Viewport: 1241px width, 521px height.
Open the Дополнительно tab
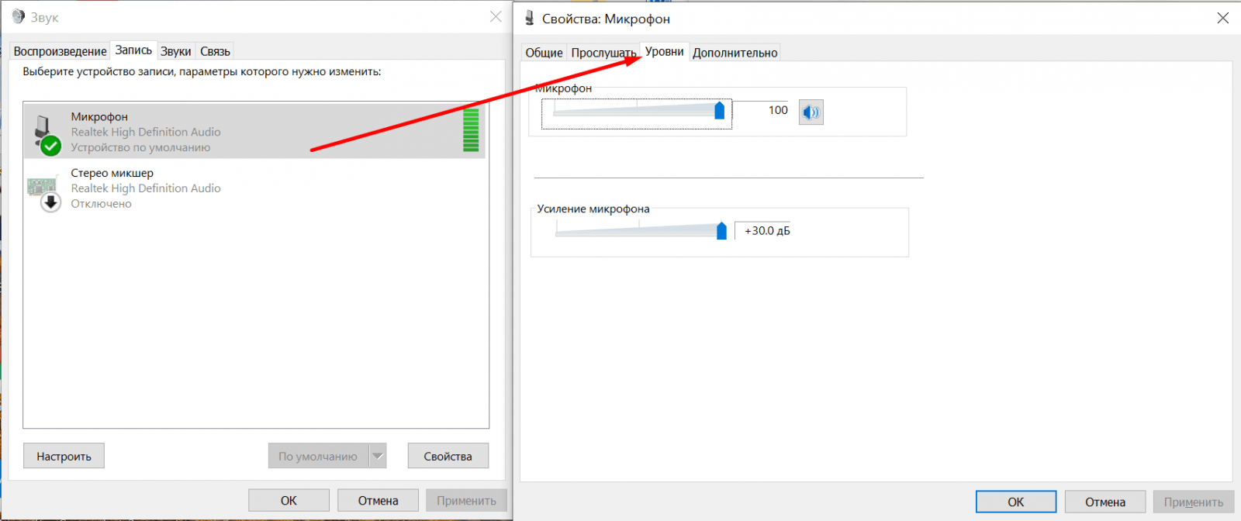click(735, 53)
